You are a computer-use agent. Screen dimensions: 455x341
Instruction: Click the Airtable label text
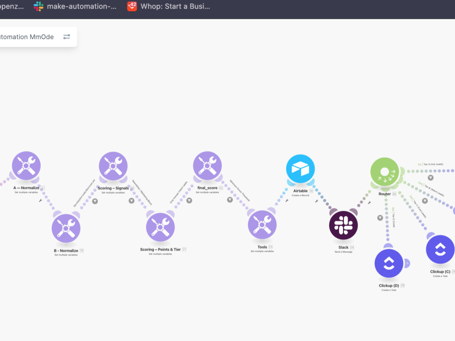[300, 191]
